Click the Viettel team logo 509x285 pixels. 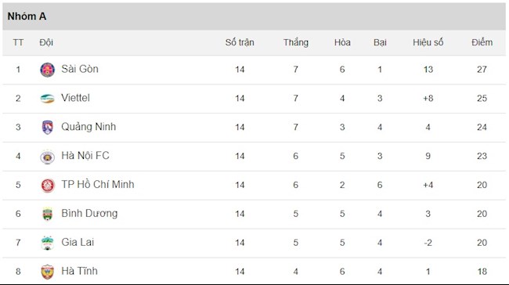pos(48,99)
